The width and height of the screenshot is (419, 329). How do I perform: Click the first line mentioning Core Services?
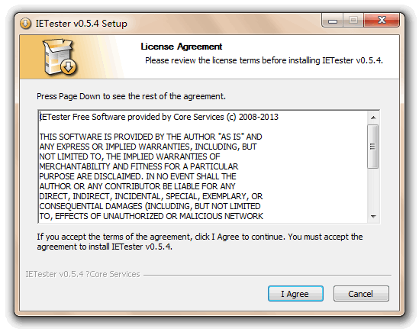pyautogui.click(x=159, y=117)
